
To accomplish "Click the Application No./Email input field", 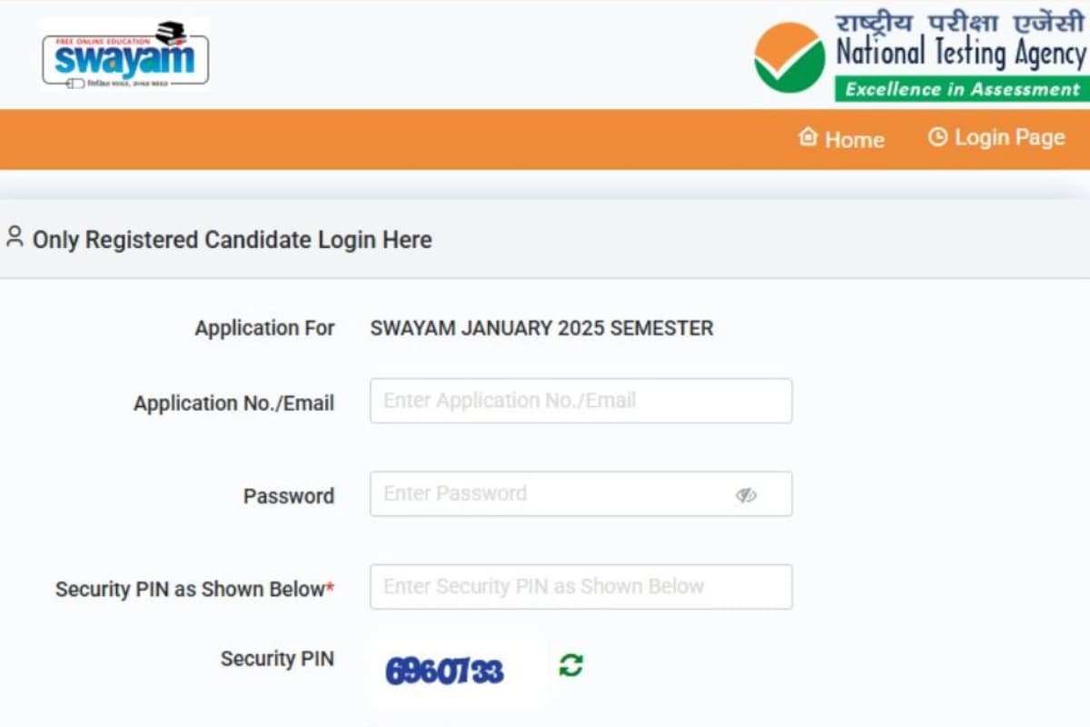I will 580,401.
